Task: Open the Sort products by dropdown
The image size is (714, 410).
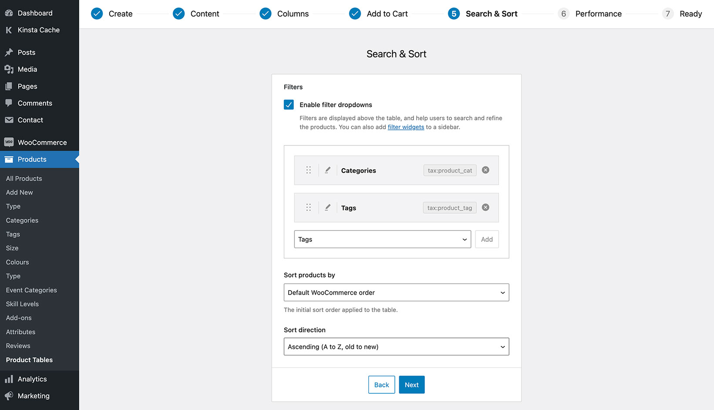Action: (x=396, y=292)
